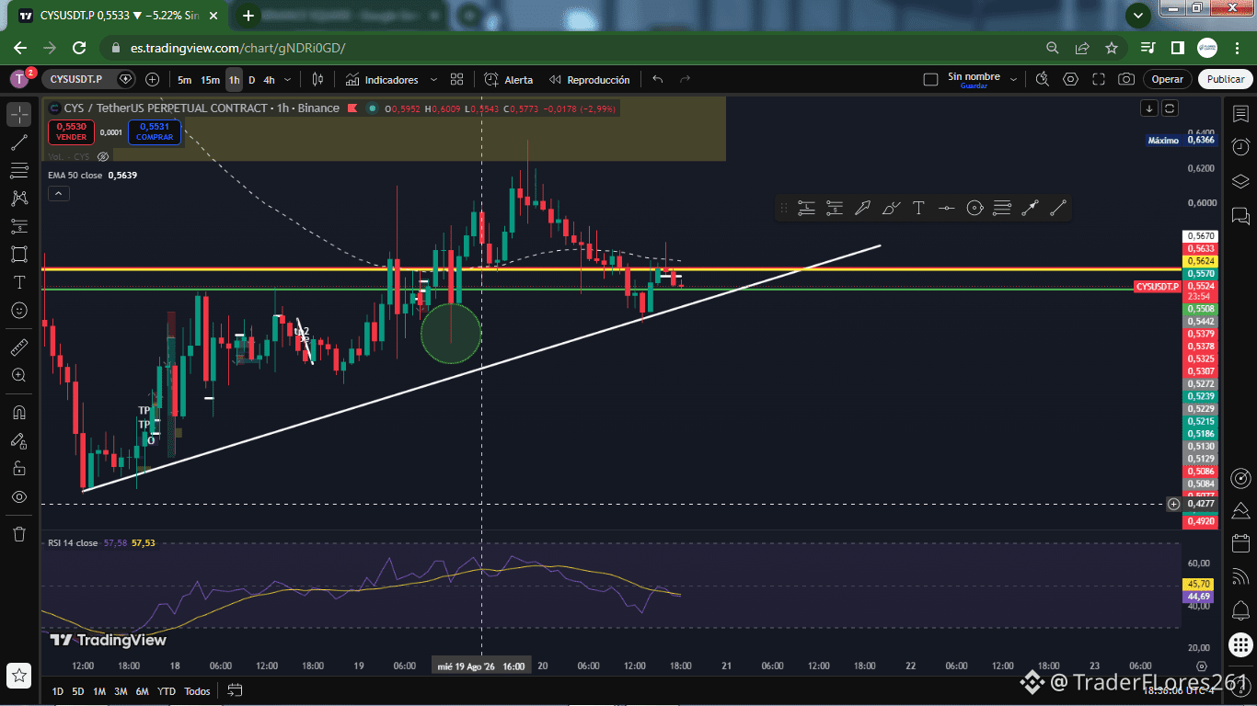Undo the last chart action
This screenshot has height=706, width=1257.
657,80
